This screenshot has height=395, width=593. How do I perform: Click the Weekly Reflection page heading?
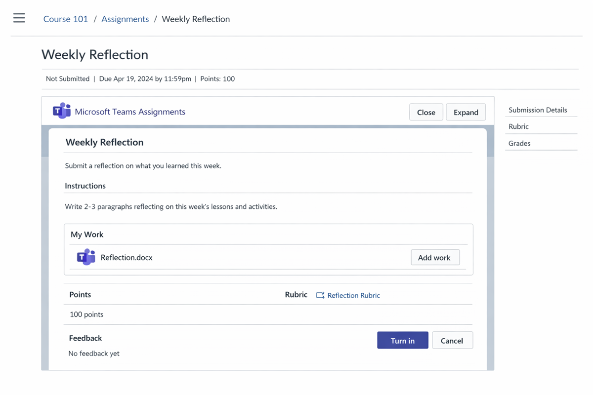tap(95, 54)
